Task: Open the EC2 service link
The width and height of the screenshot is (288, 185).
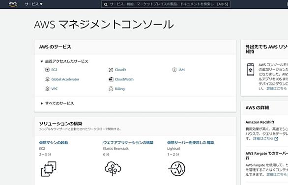Action: [54, 70]
